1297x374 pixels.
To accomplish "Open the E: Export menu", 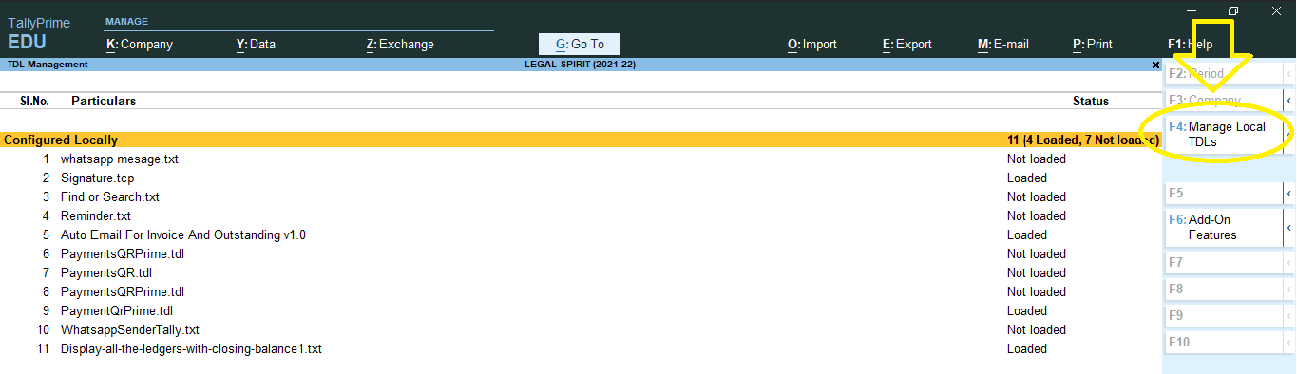I will coord(906,44).
